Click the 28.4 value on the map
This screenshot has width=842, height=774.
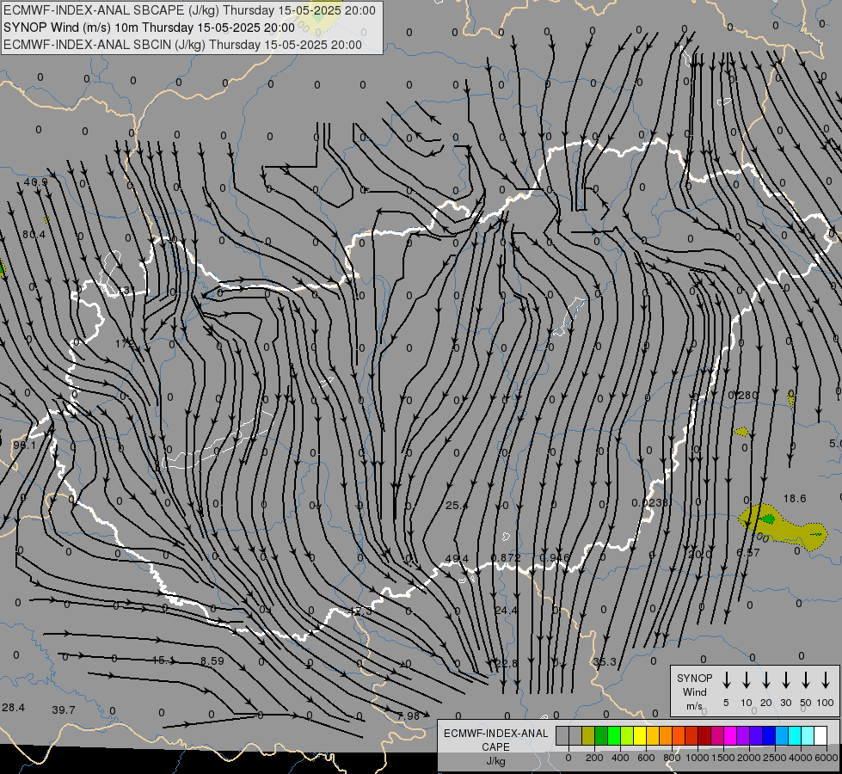14,708
